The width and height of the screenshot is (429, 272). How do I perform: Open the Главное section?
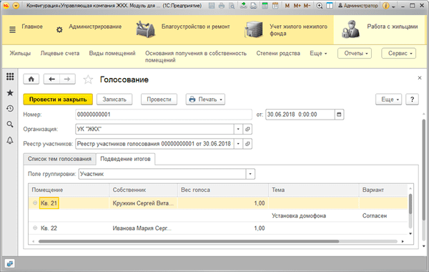point(32,26)
